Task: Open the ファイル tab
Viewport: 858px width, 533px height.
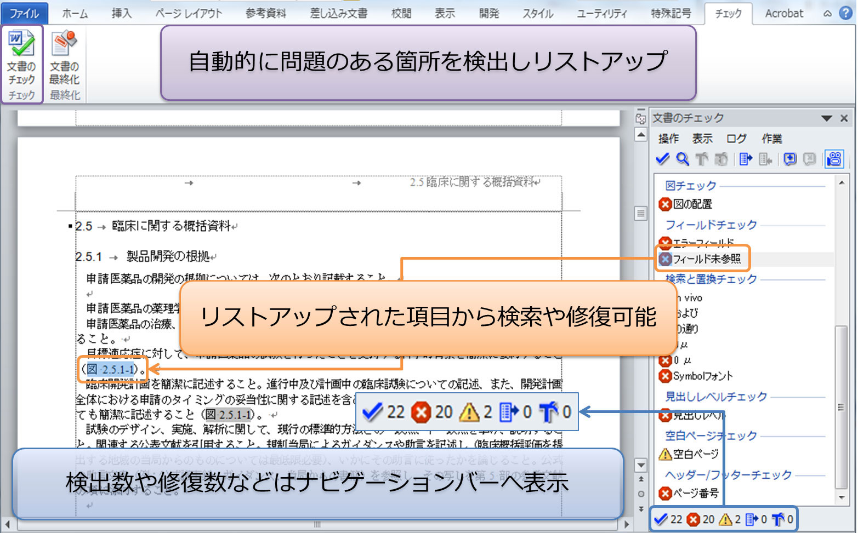Action: click(x=24, y=13)
